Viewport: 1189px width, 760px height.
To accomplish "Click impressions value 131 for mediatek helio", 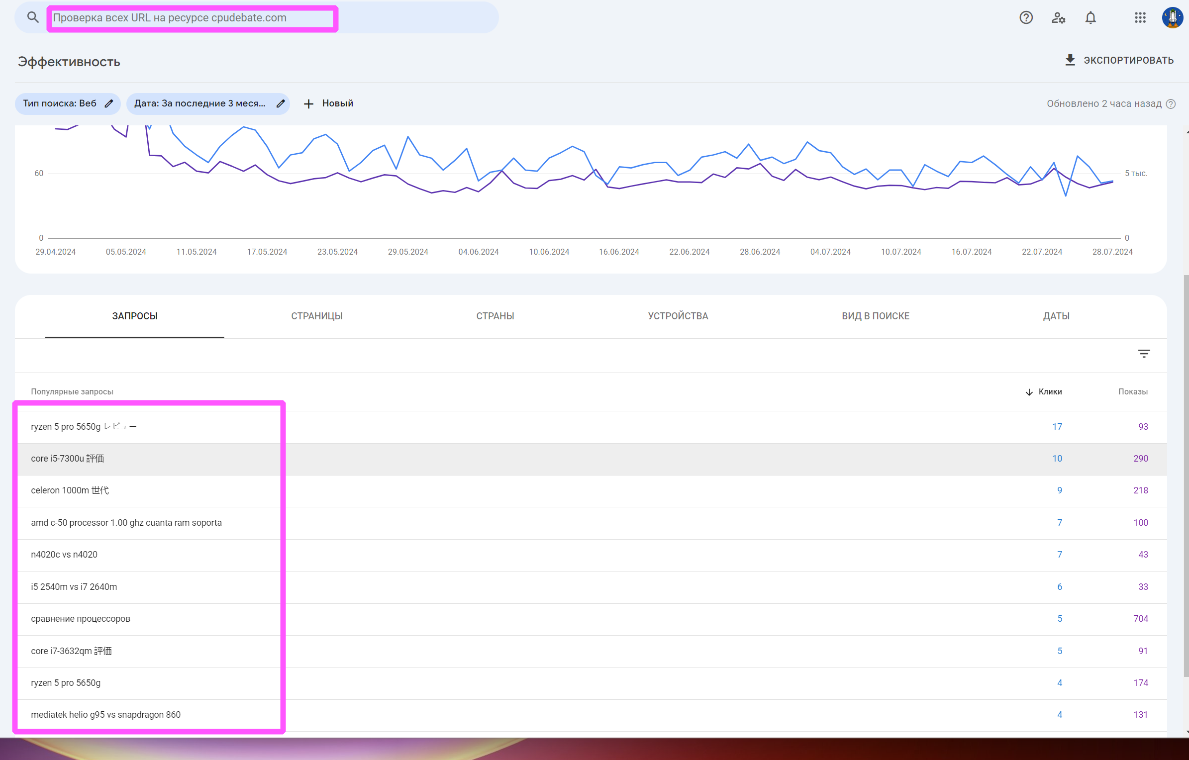I will (1140, 715).
